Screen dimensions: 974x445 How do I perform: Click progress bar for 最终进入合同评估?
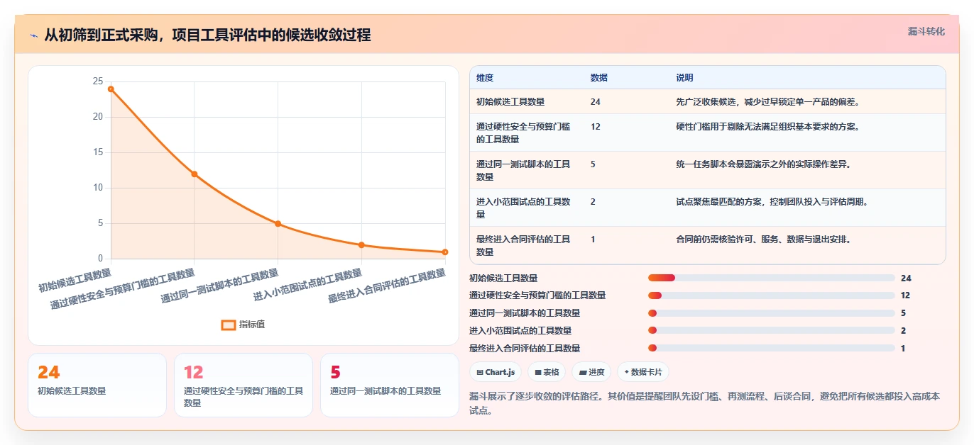pyautogui.click(x=771, y=348)
